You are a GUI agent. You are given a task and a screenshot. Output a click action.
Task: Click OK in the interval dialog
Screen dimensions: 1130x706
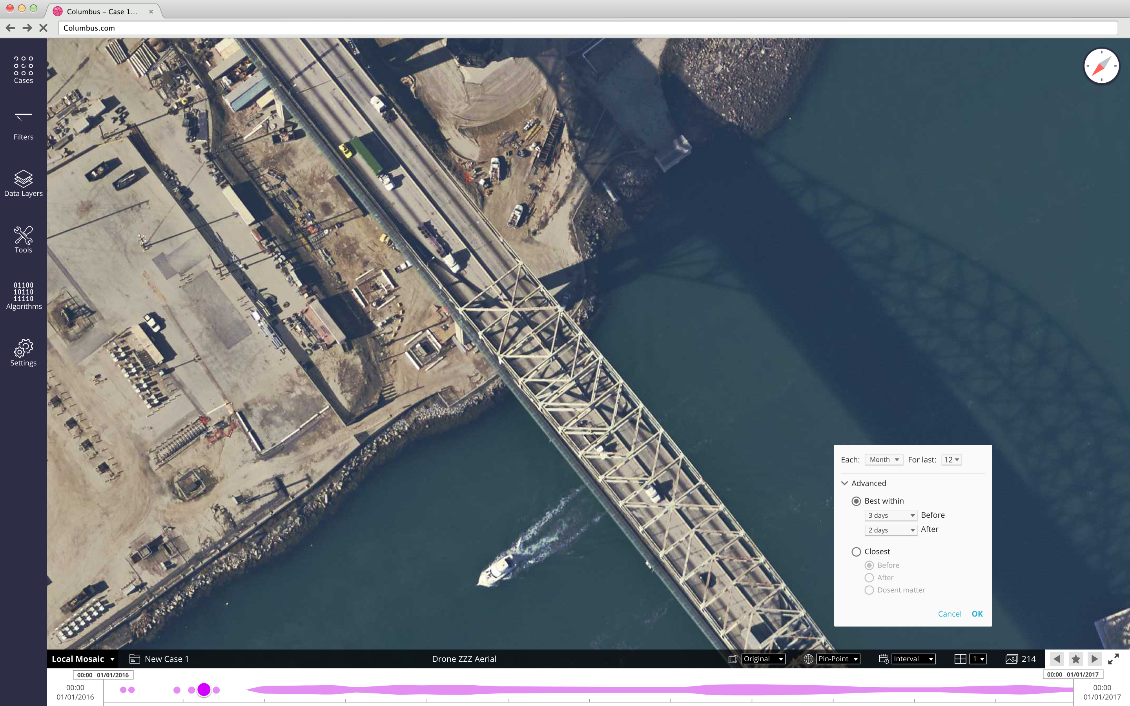pos(977,614)
